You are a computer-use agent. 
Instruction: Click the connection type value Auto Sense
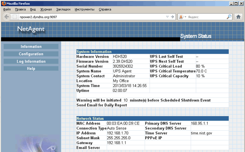coord(117,128)
